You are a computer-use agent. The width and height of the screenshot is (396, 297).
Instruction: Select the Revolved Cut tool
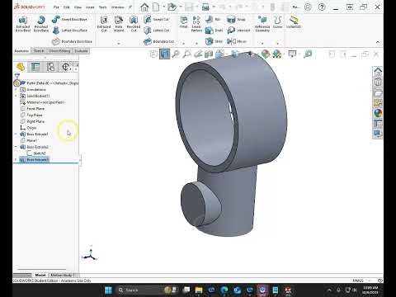[x=134, y=24]
